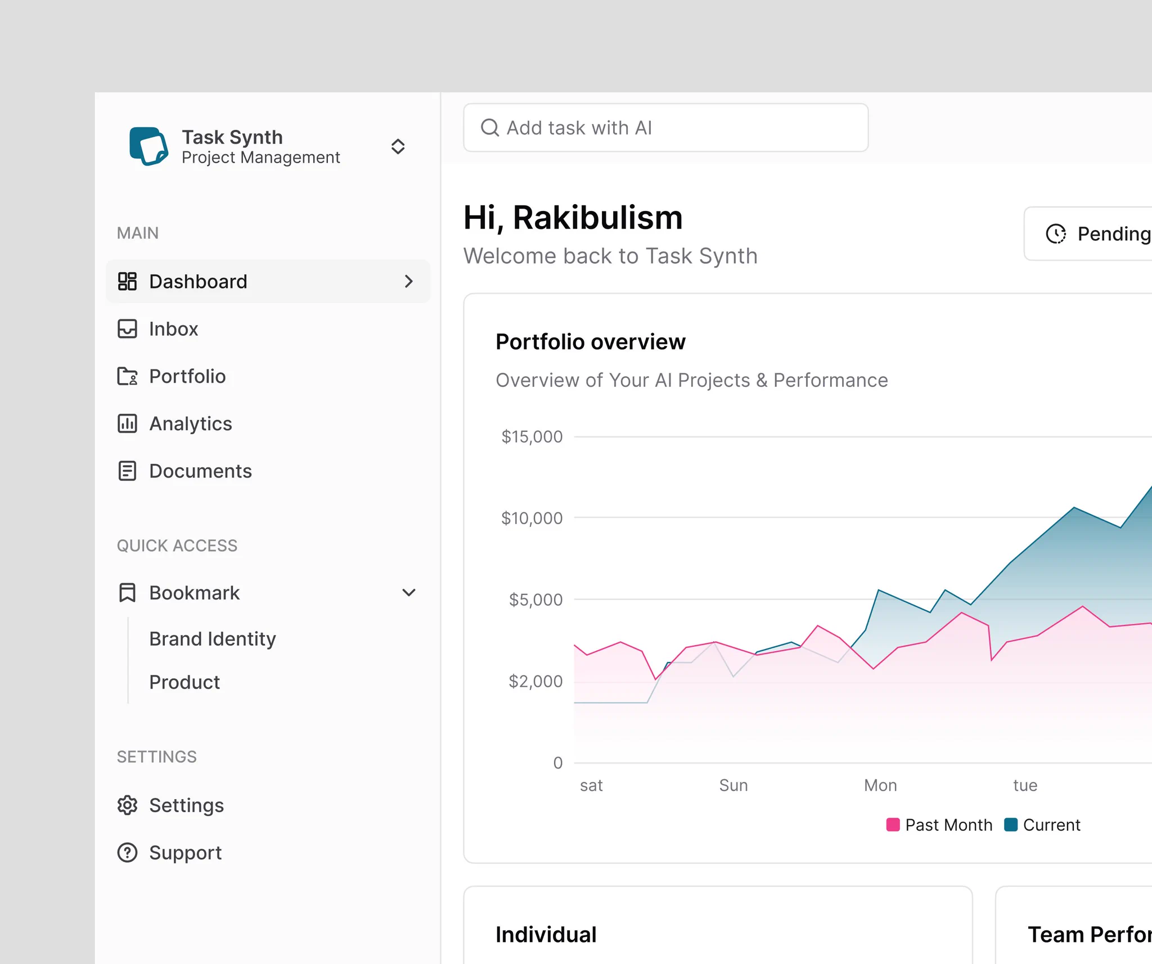Screen dimensions: 1152x964
Task: Open Settings from the sidebar
Action: point(268,805)
